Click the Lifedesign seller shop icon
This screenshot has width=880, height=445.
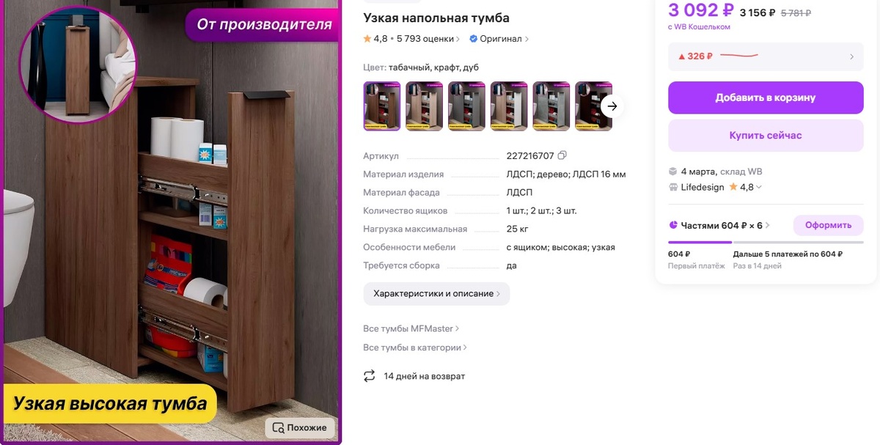pos(672,187)
